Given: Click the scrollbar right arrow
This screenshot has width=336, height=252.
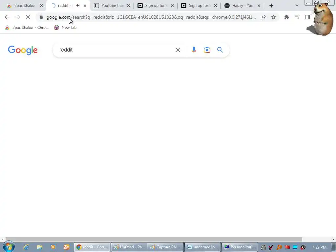Looking at the screenshot, I should click(x=333, y=239).
